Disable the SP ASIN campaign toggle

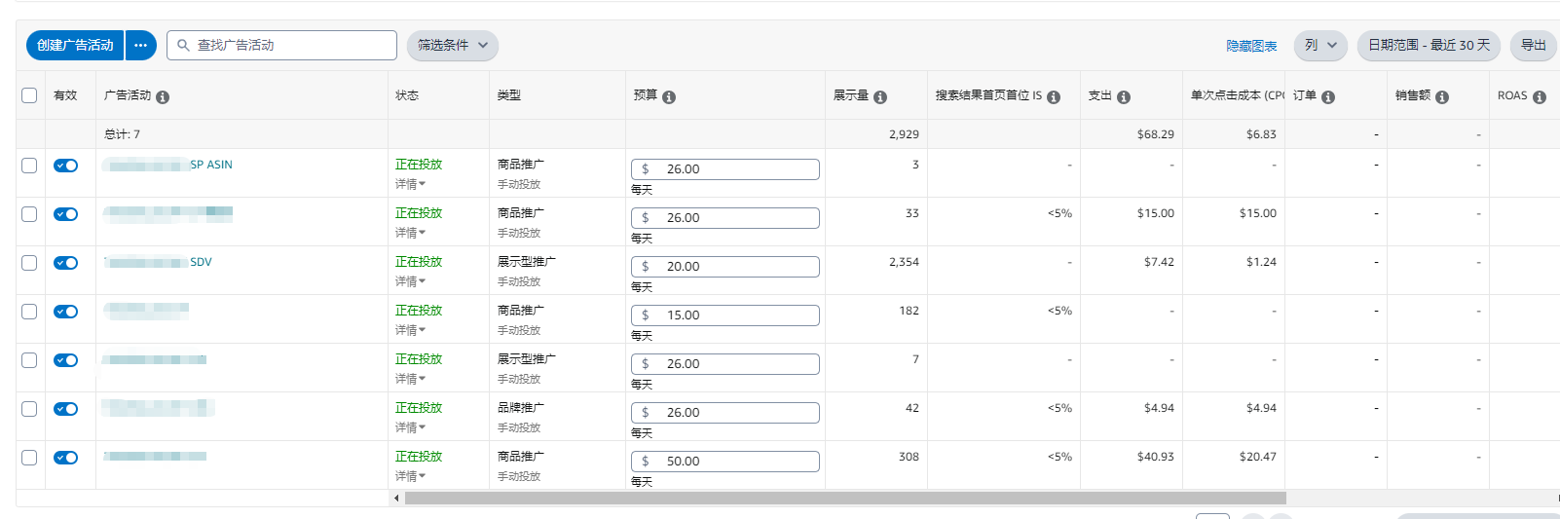click(x=66, y=166)
